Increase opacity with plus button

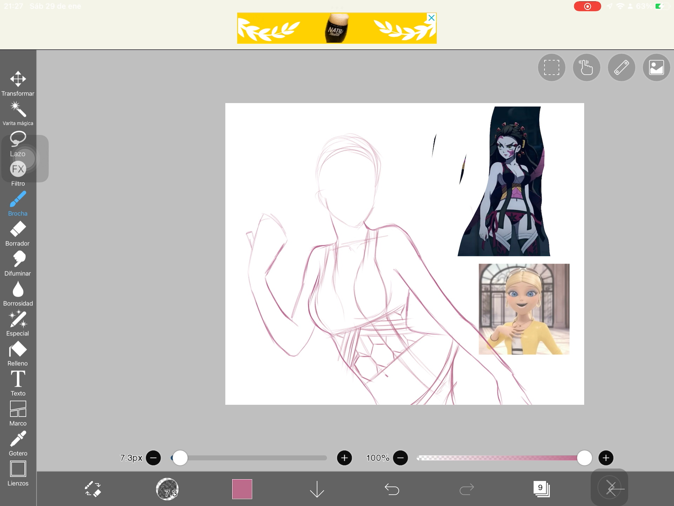point(606,458)
